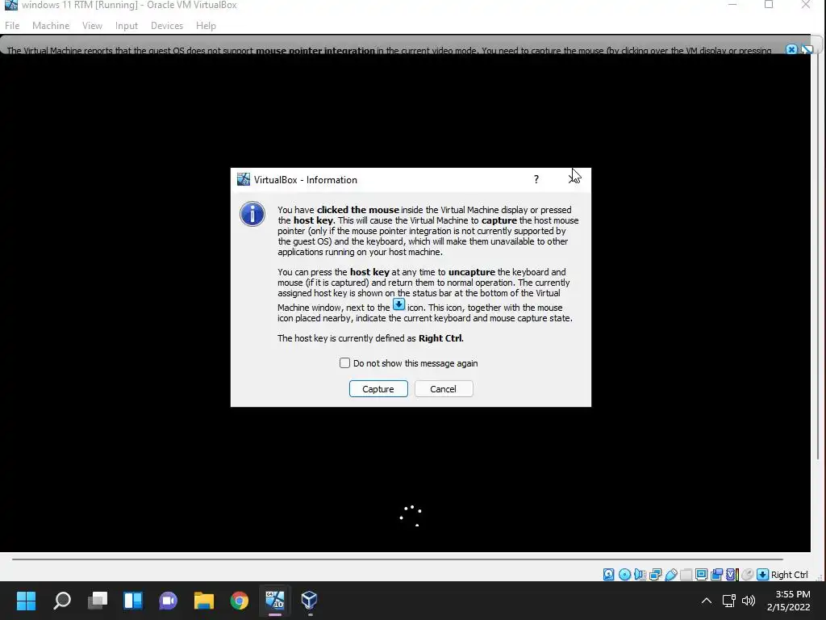Open the Input menu
Image resolution: width=826 pixels, height=620 pixels.
[x=127, y=25]
